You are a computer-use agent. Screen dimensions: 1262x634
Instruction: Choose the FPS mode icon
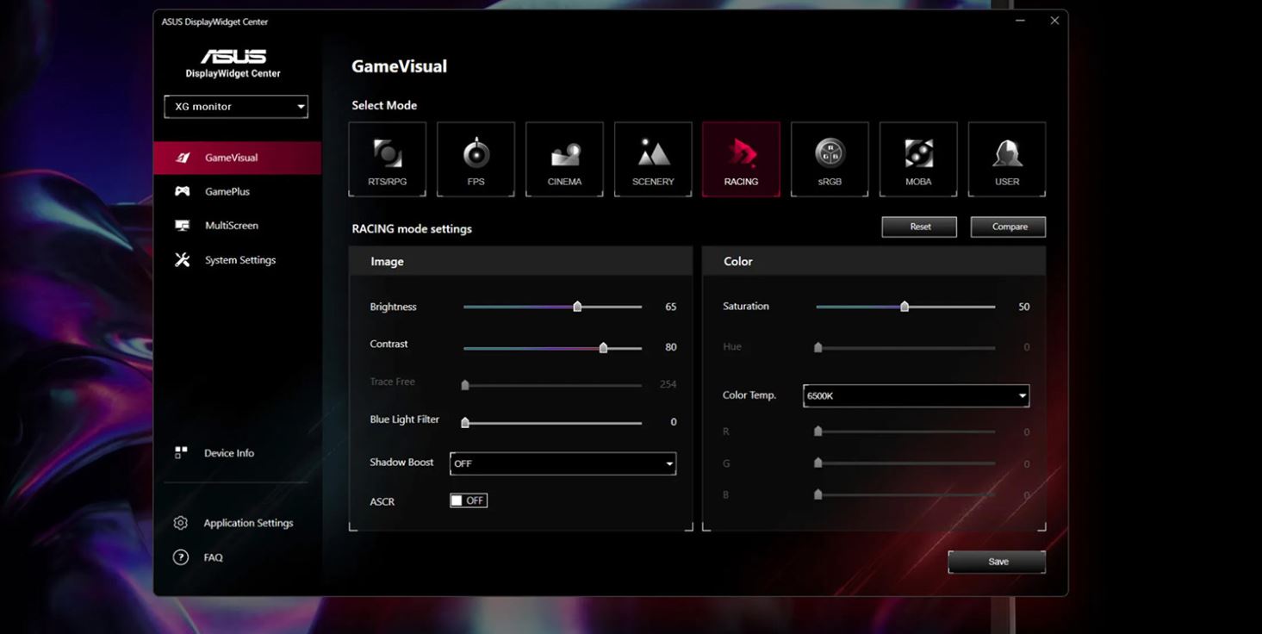(x=476, y=159)
